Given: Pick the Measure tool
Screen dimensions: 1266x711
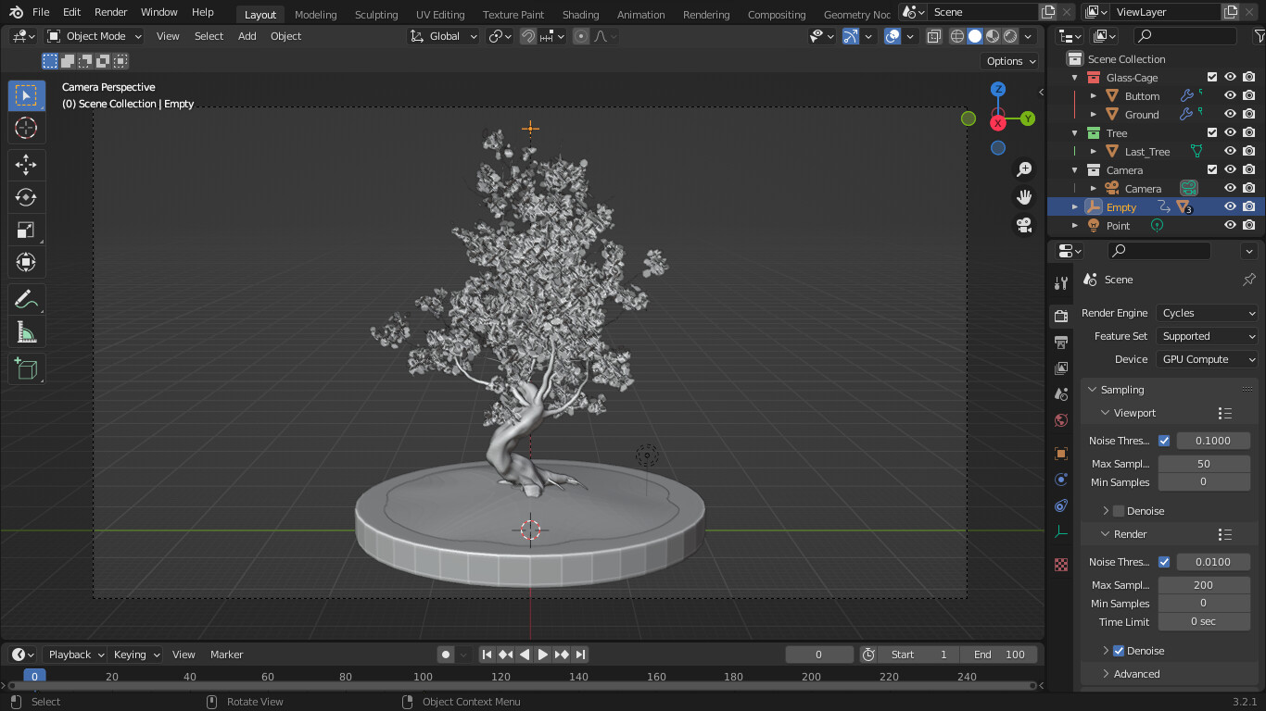Looking at the screenshot, I should (26, 332).
